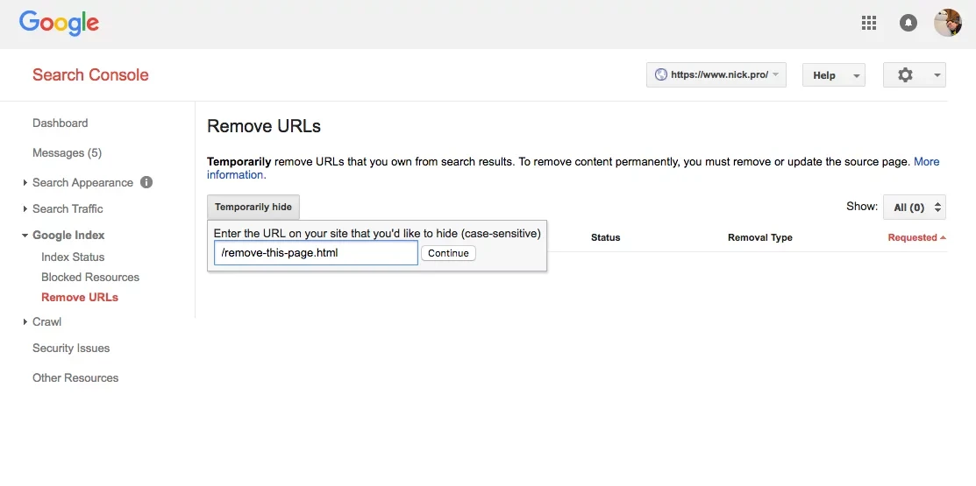Click the URL to hide input field
Image resolution: width=976 pixels, height=486 pixels.
click(316, 253)
